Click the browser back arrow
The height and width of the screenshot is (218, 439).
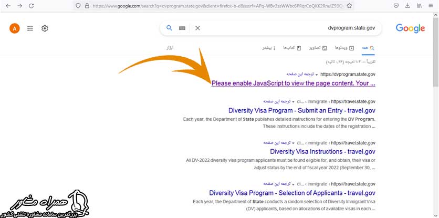pos(8,6)
